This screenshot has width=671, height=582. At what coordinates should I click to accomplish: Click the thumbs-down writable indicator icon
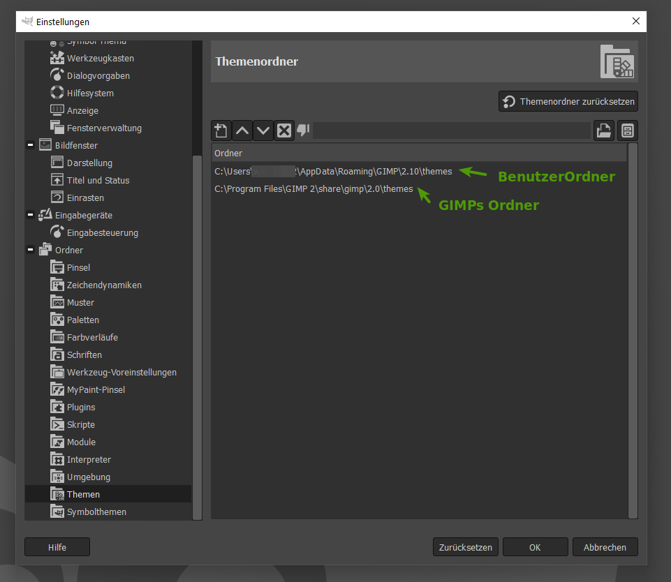[303, 130]
